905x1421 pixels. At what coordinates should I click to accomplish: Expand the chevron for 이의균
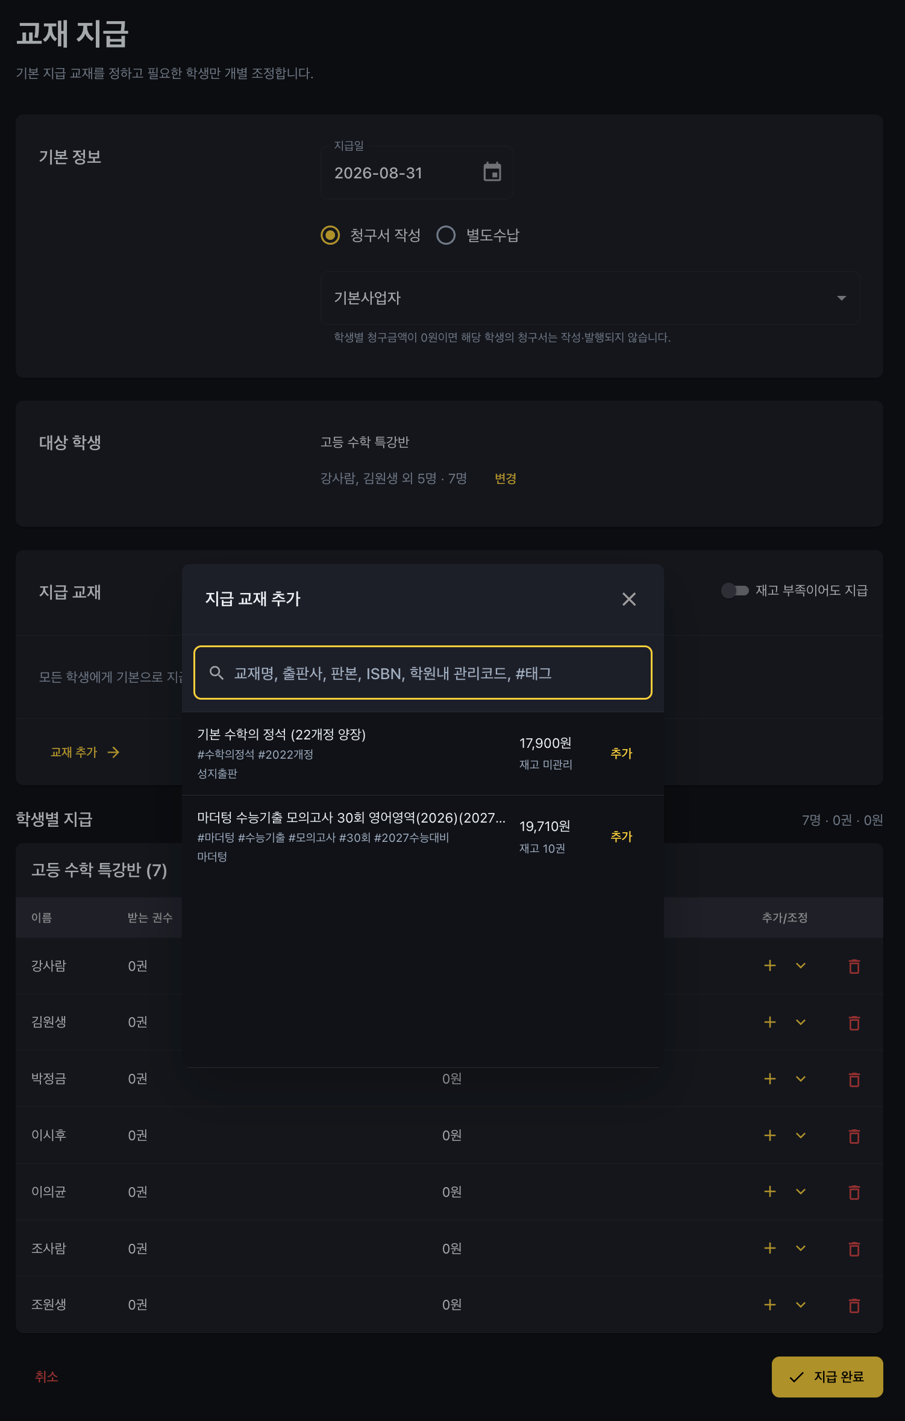[801, 1191]
